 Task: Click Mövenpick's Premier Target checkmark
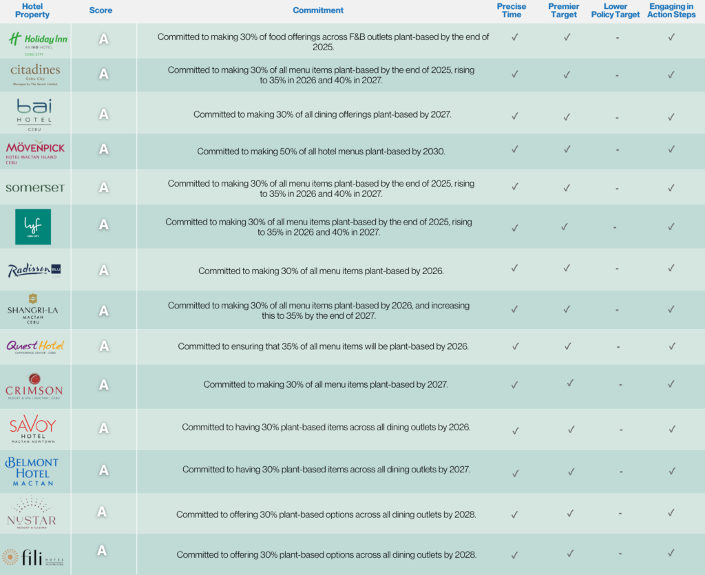coord(567,149)
